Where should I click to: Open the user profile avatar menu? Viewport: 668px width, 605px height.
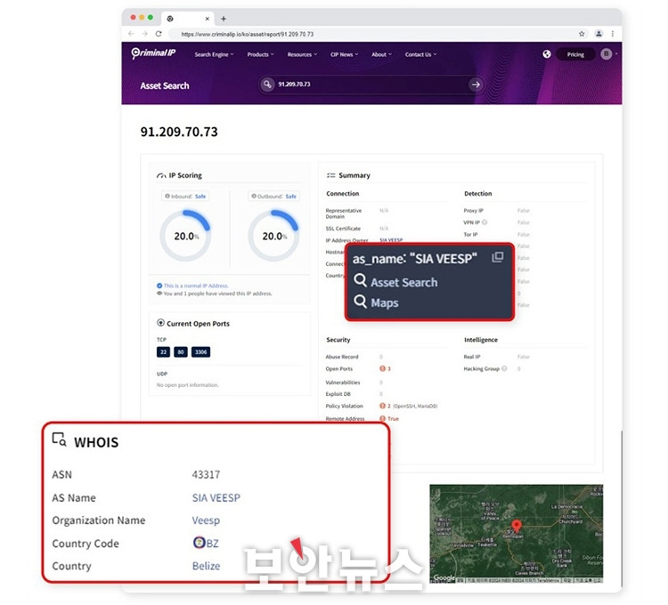point(607,54)
